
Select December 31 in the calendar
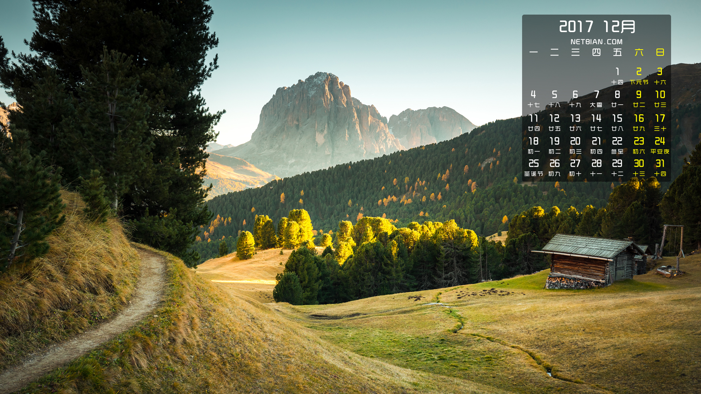click(660, 167)
